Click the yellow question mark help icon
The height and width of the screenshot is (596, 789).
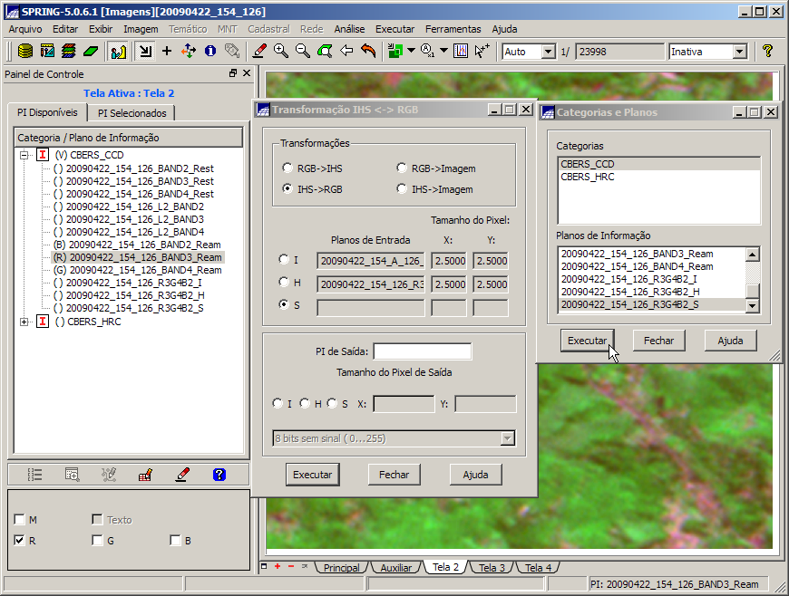point(767,52)
